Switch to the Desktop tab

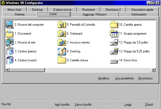pyautogui.click(x=37, y=10)
